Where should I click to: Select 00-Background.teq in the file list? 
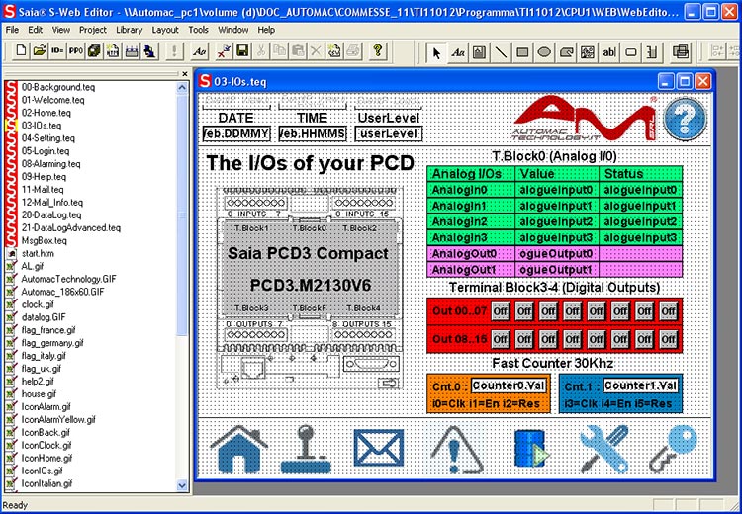pyautogui.click(x=58, y=87)
